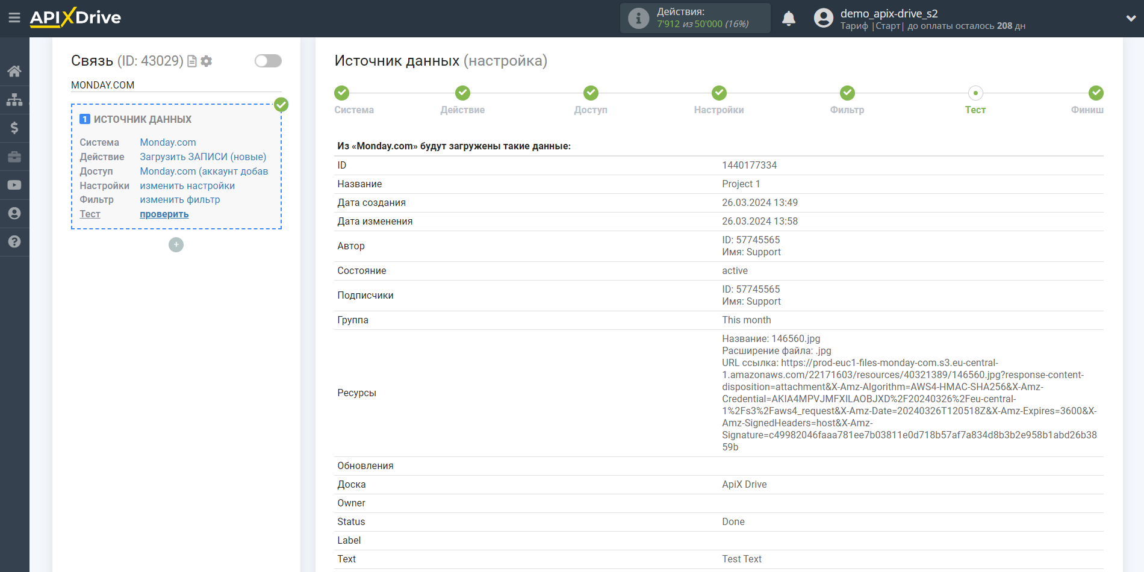Click the Подписчики row label

pyautogui.click(x=365, y=295)
